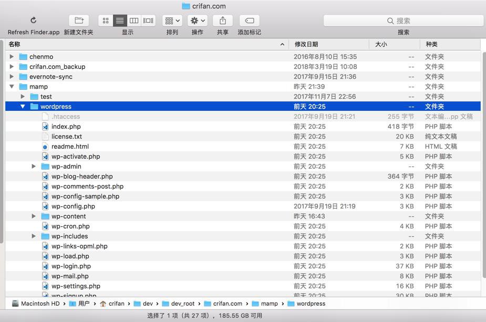Collapse the wordpress folder

point(23,106)
